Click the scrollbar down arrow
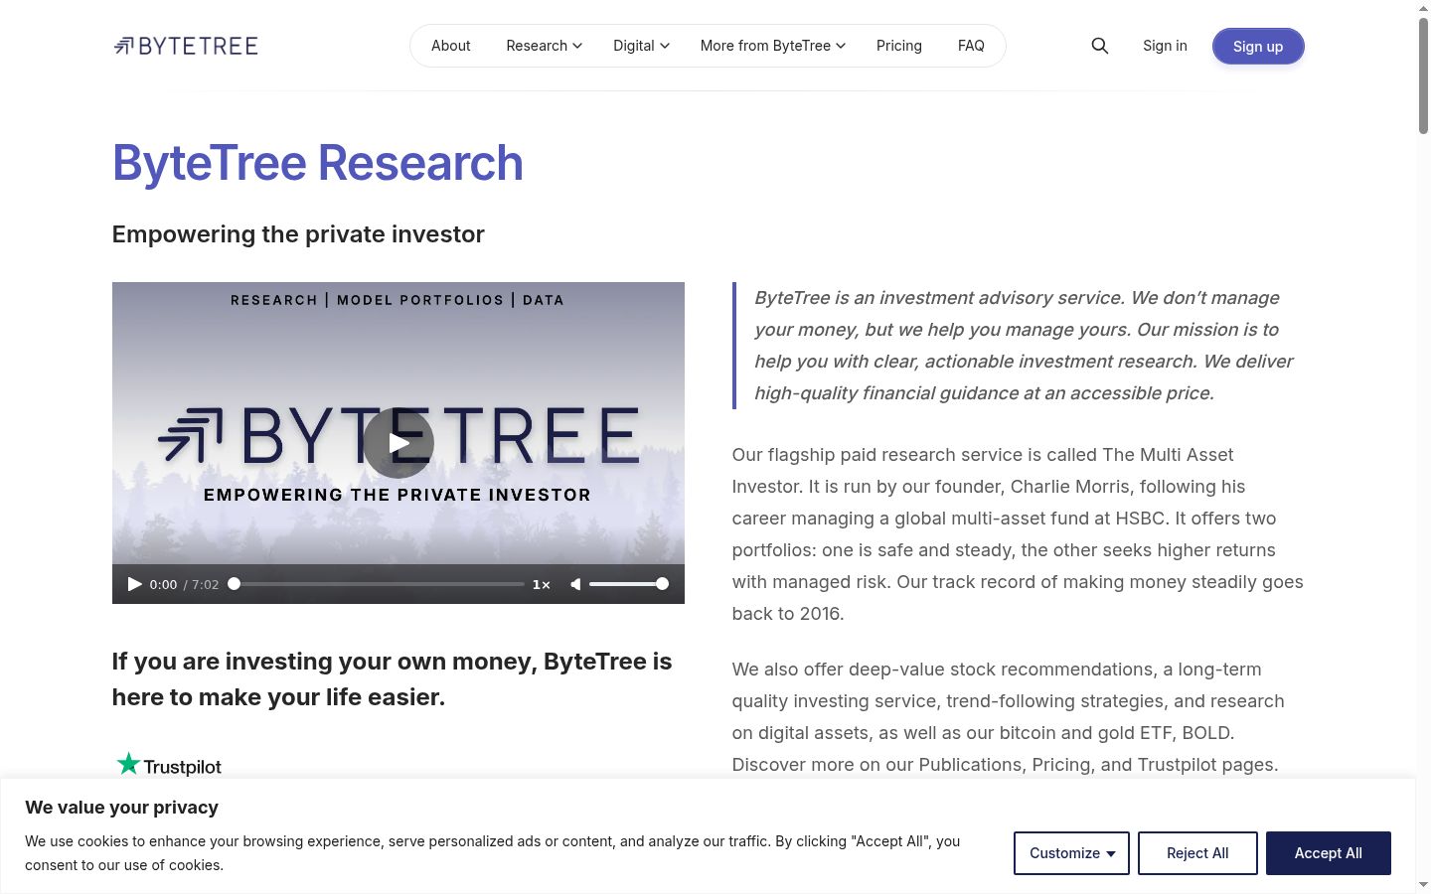 pyautogui.click(x=1423, y=884)
